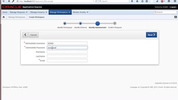178x100 pixels.
Task: Open the URL bar history dropdown arrow
Action: tap(93, 1)
